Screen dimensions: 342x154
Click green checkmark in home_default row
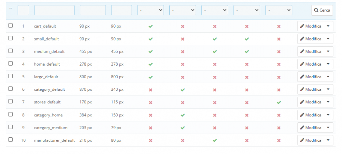150,64
